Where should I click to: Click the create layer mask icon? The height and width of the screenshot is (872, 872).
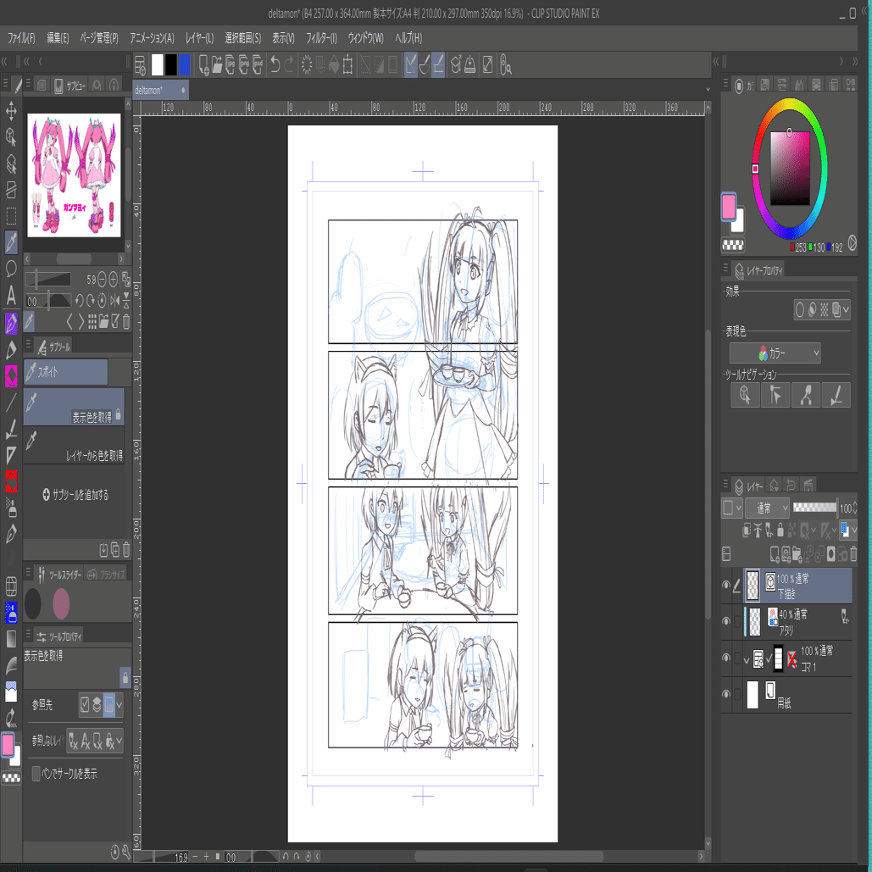coord(830,554)
